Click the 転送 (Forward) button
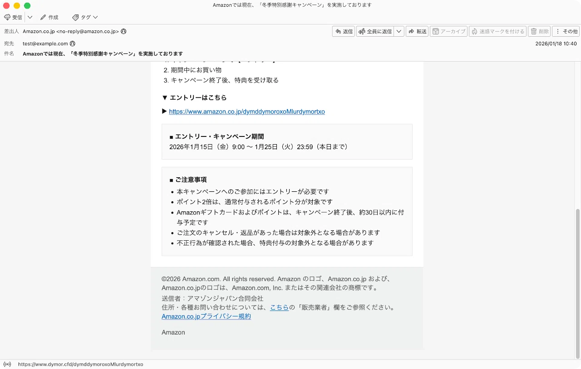Image resolution: width=581 pixels, height=369 pixels. coord(417,31)
